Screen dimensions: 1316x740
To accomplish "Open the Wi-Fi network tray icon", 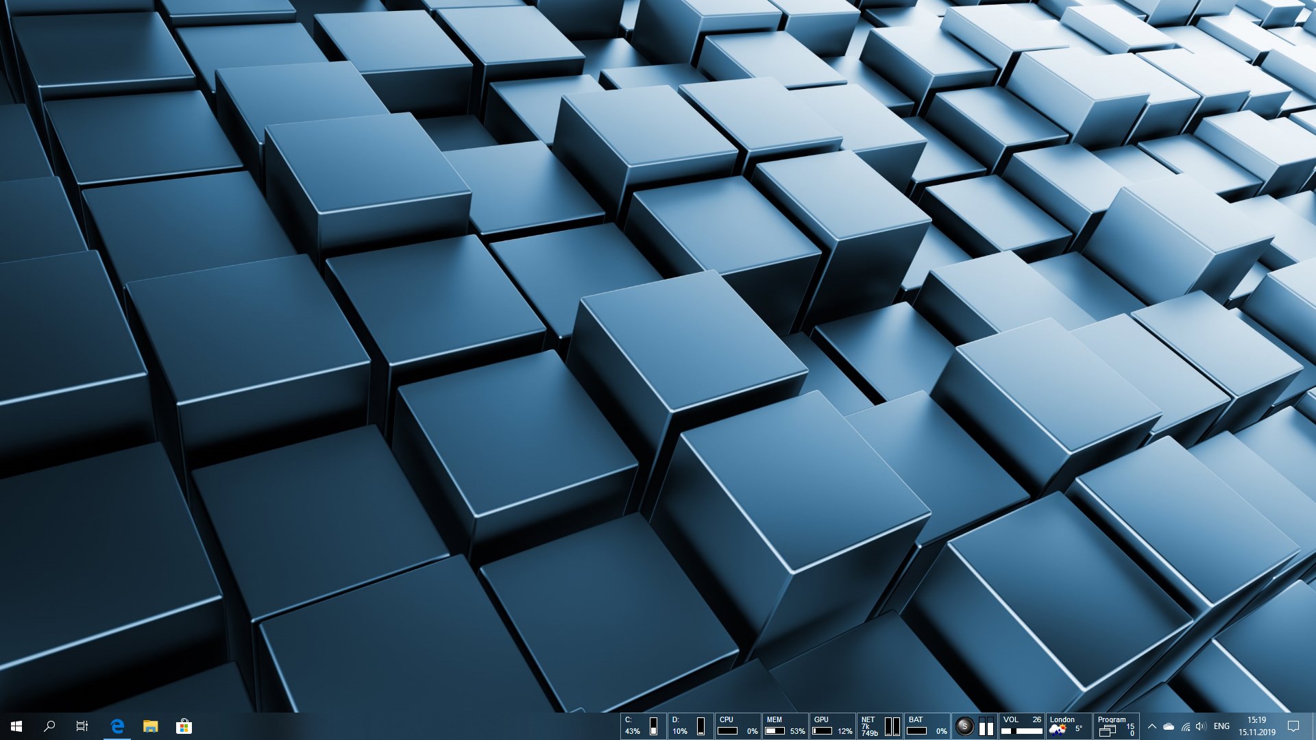I will (1185, 726).
